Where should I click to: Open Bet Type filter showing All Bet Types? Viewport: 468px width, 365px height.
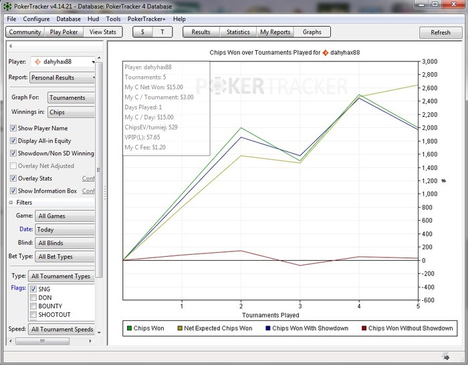[x=65, y=256]
